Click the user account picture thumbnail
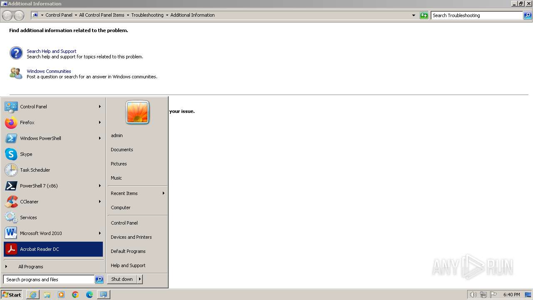Screen dimensions: 533x300 [137, 112]
